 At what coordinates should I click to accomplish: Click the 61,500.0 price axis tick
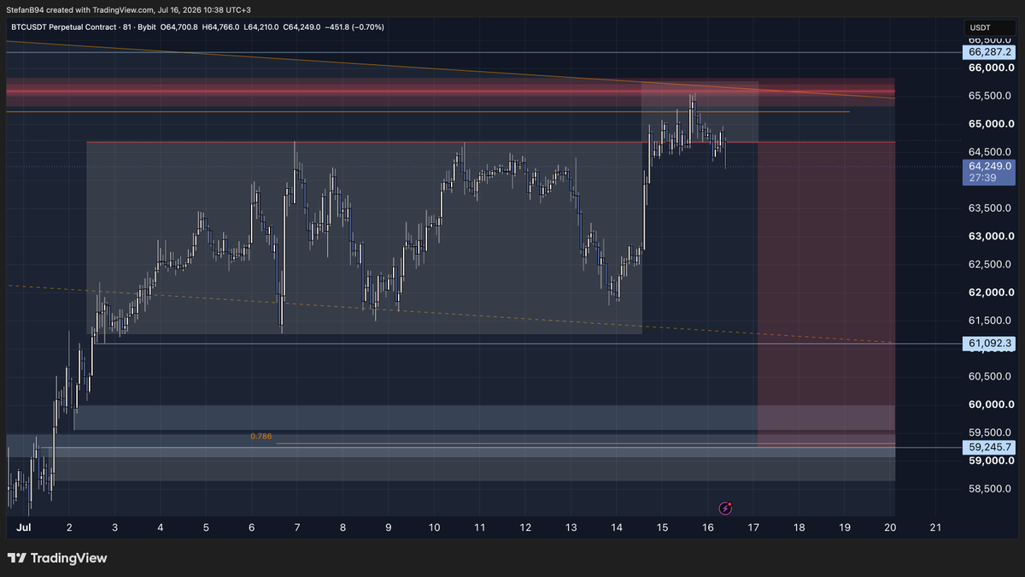tap(992, 321)
